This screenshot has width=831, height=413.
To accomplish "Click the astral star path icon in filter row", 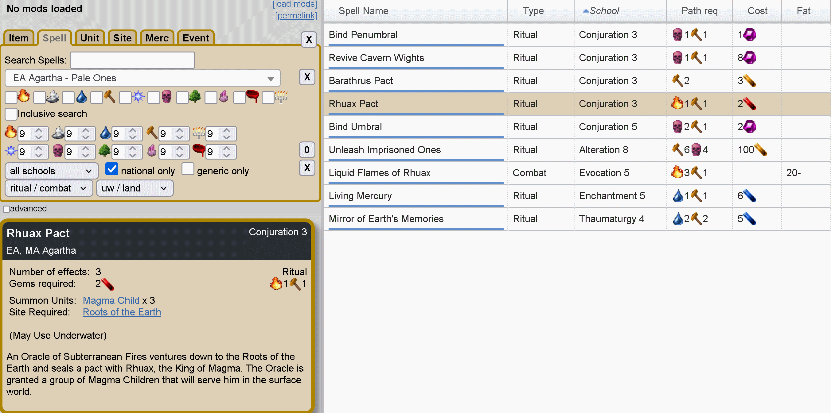I will point(138,97).
